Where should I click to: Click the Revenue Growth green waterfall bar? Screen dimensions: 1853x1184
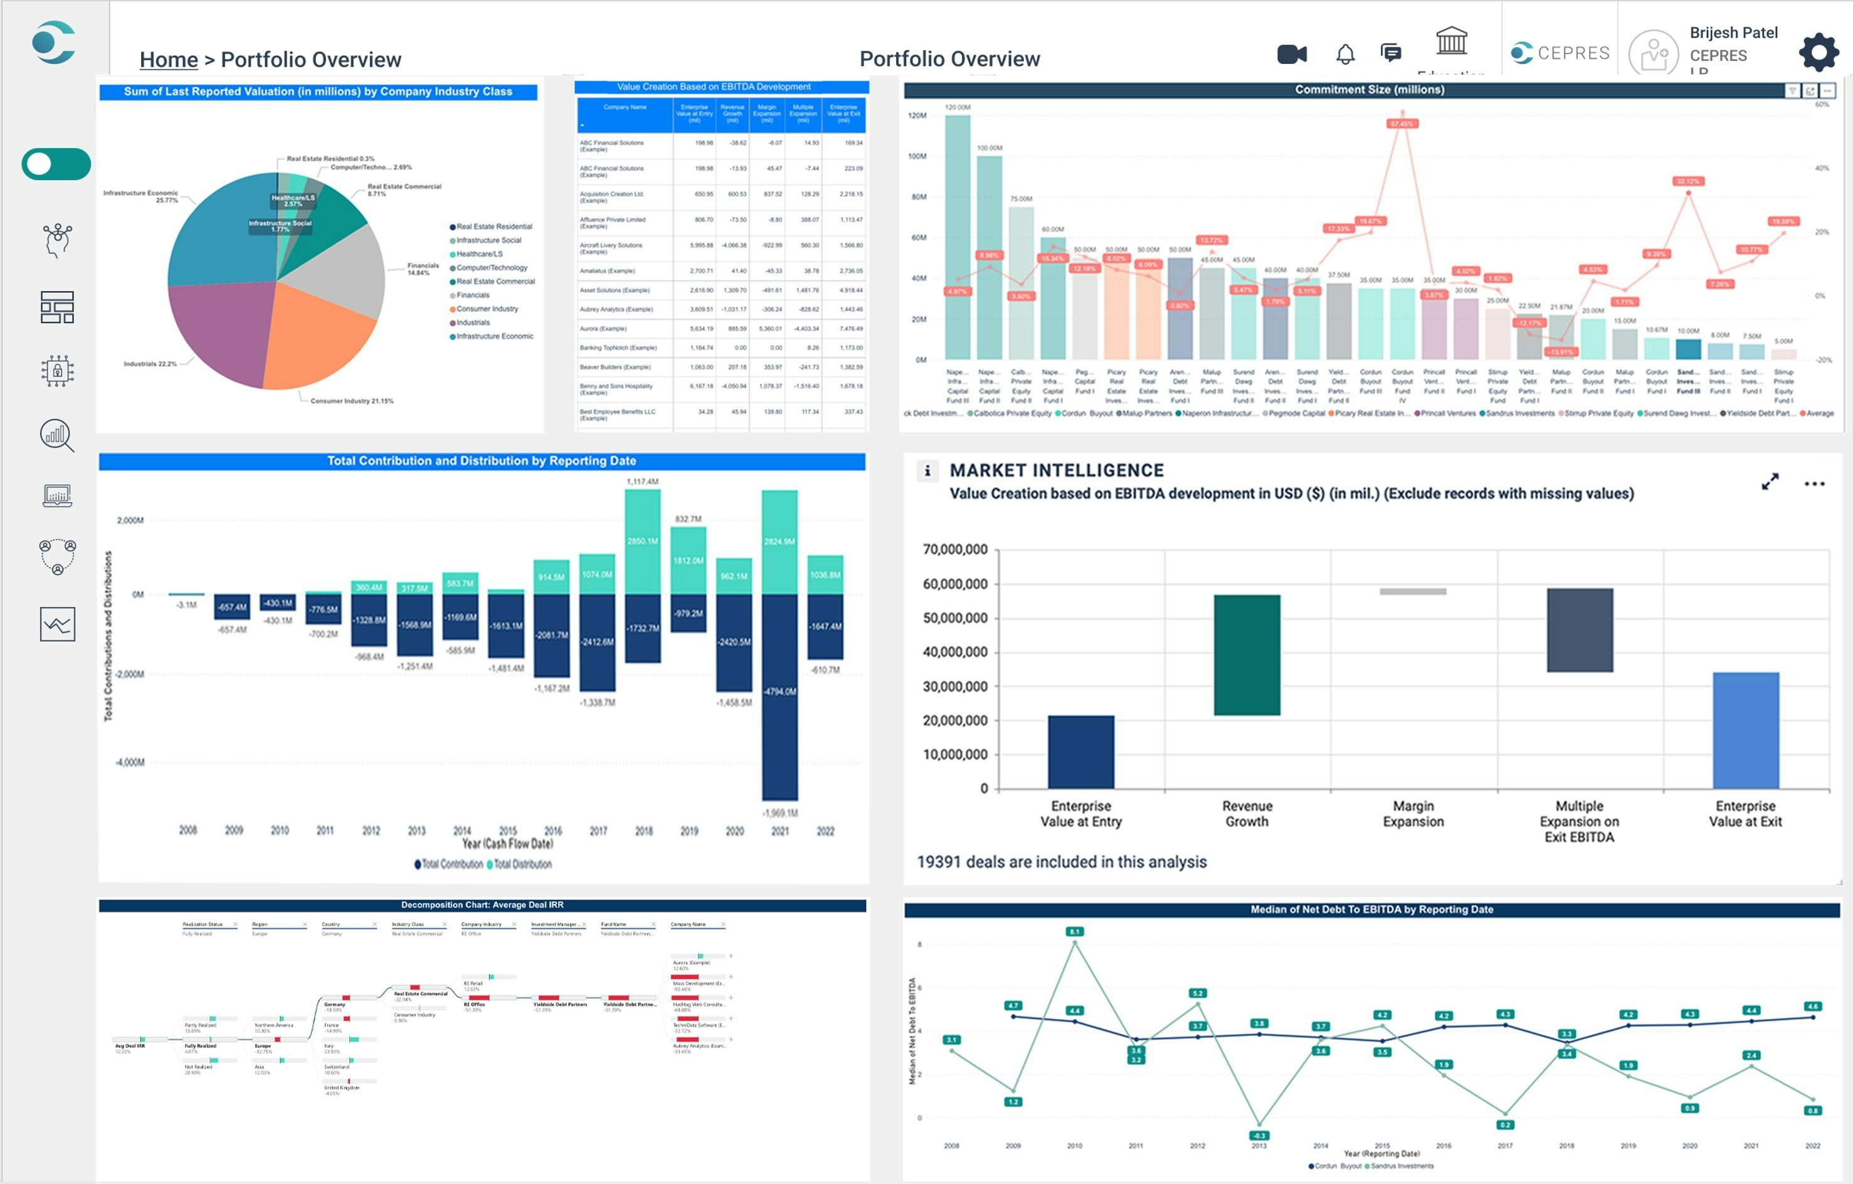click(x=1247, y=655)
